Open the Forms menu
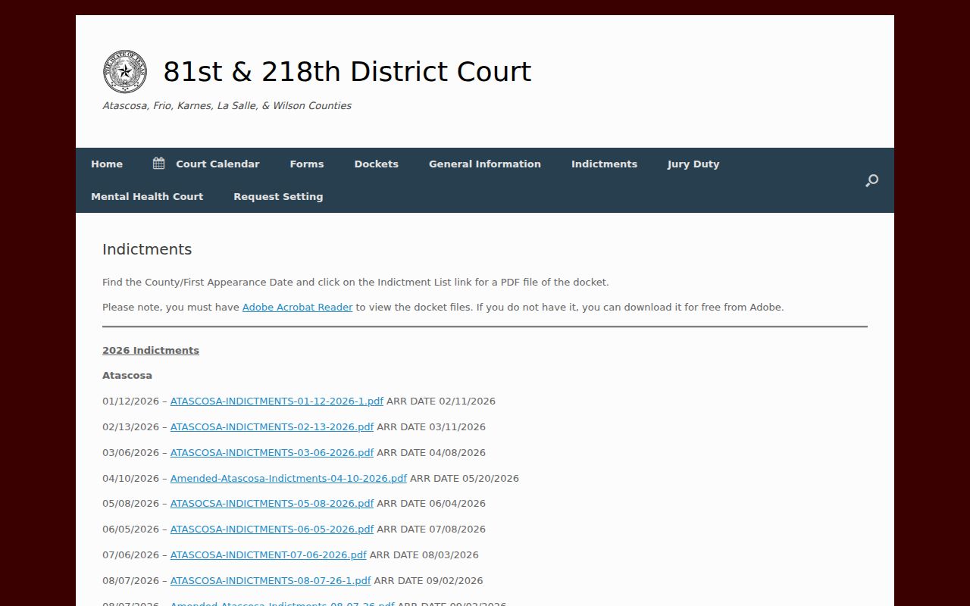This screenshot has height=606, width=970. pyautogui.click(x=307, y=164)
